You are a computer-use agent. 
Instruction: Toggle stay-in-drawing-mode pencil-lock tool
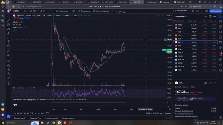(8, 65)
